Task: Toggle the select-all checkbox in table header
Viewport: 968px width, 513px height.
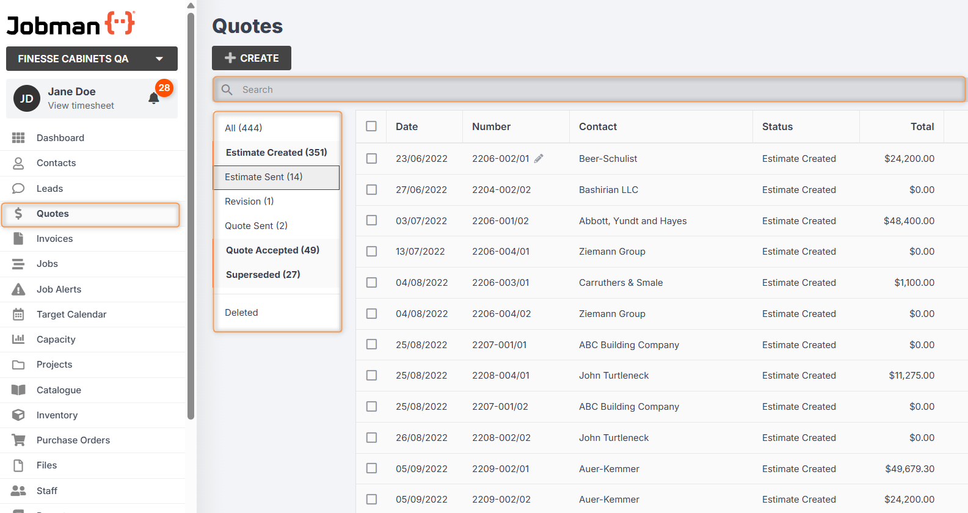Action: (371, 126)
